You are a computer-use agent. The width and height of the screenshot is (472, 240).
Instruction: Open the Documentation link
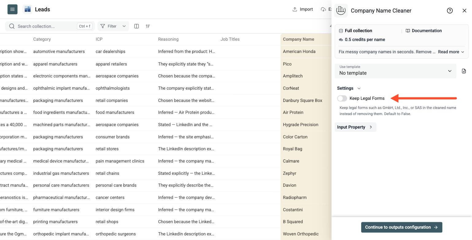click(x=424, y=31)
